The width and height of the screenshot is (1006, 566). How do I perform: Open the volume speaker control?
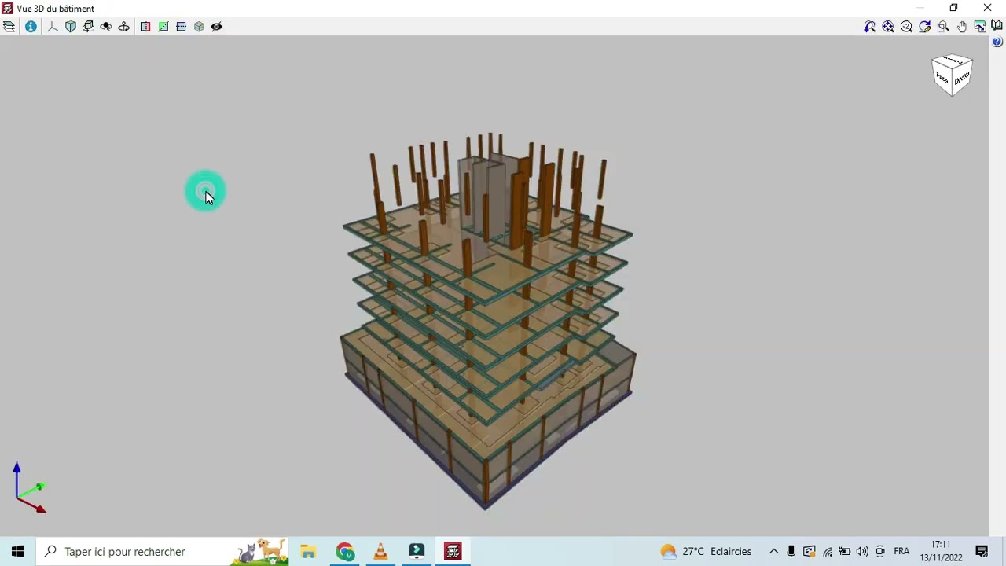[x=862, y=551]
